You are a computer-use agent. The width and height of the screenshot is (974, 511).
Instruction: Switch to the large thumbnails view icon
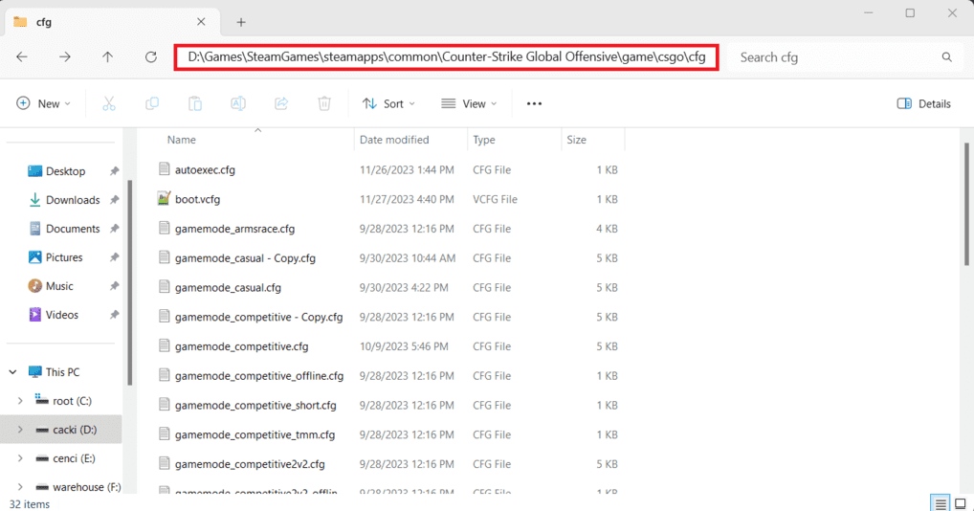point(961,503)
